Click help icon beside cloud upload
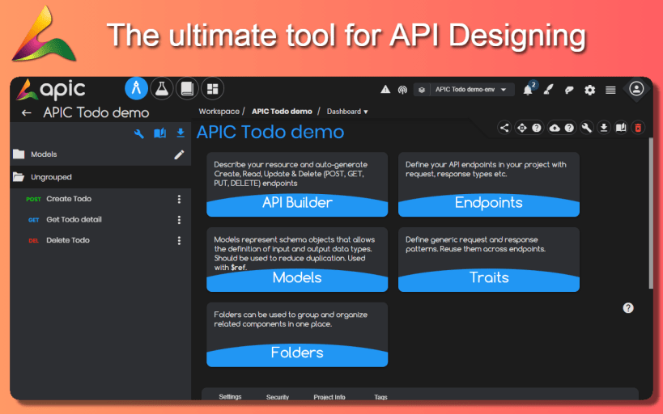The width and height of the screenshot is (663, 414). (x=570, y=128)
